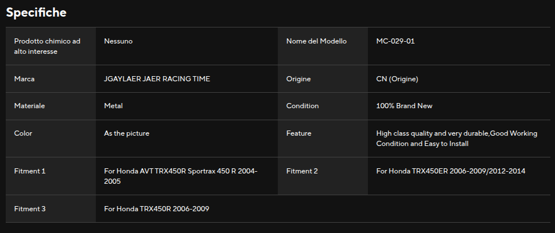Select the brand JGAYLAER JAER RACING TIME
The height and width of the screenshot is (233, 555).
click(157, 78)
